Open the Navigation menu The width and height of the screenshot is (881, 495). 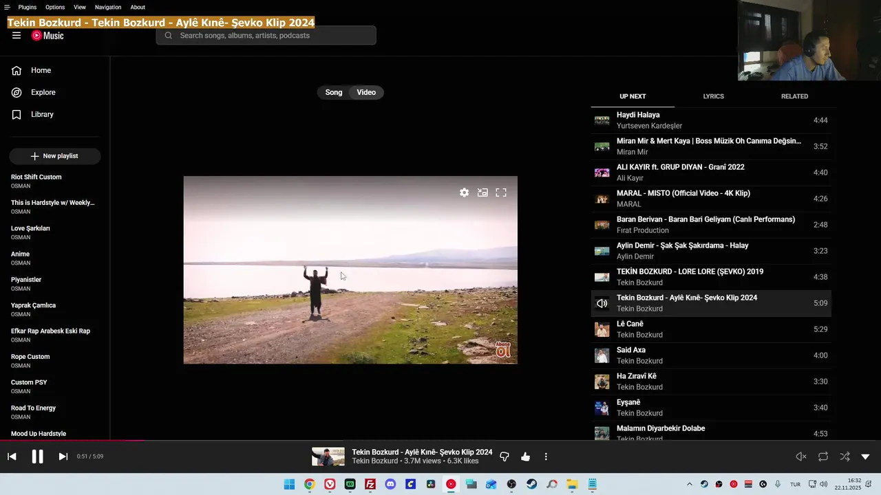click(x=108, y=8)
